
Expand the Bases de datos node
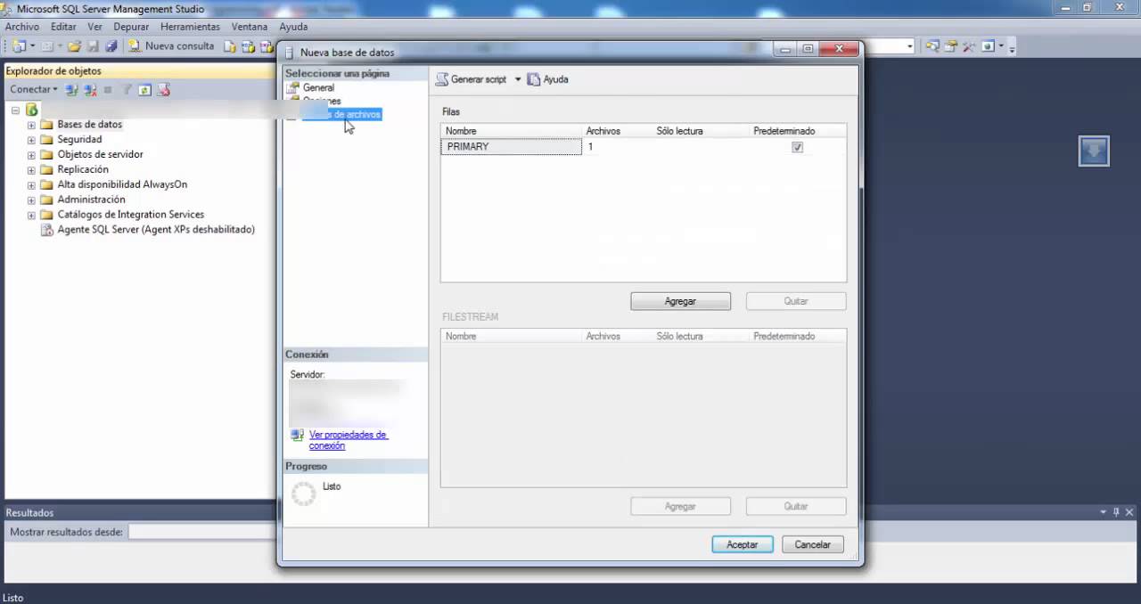click(x=31, y=125)
